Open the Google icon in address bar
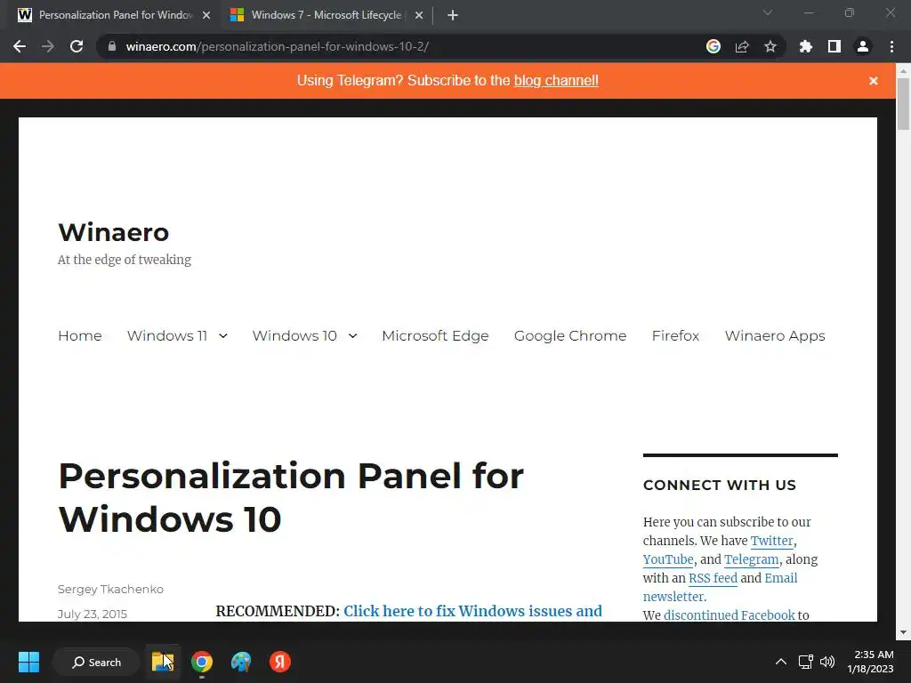 pos(713,46)
